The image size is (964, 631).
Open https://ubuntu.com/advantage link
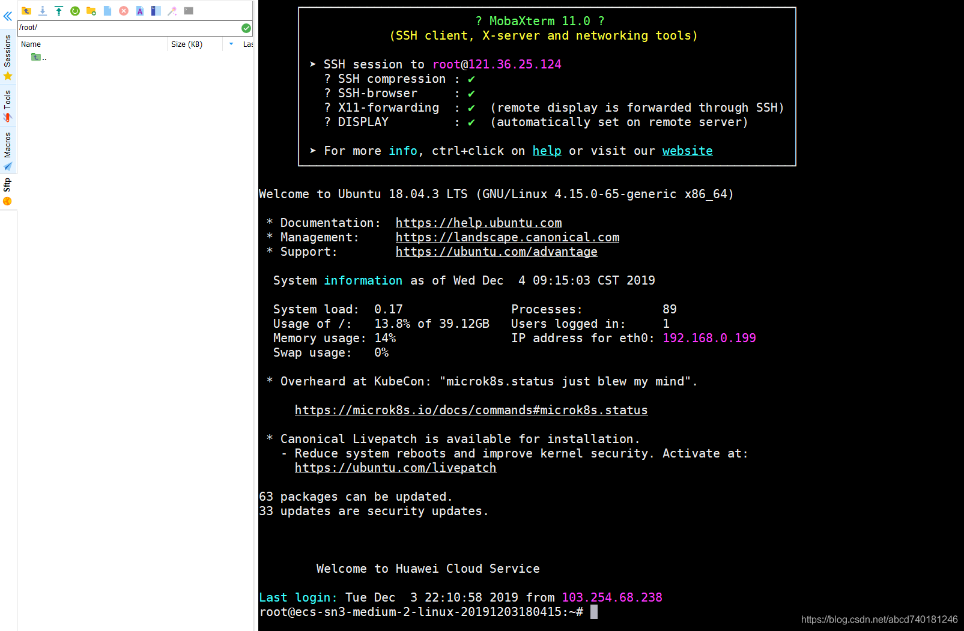point(496,252)
